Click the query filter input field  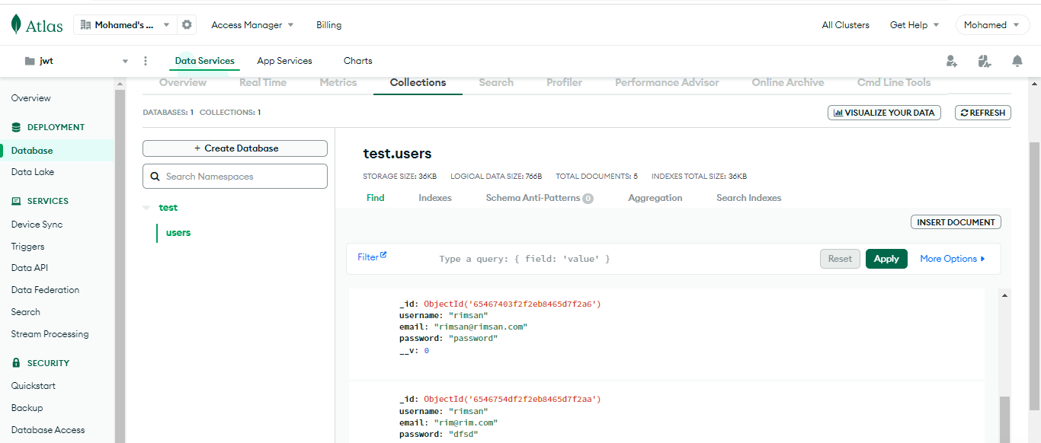[625, 259]
